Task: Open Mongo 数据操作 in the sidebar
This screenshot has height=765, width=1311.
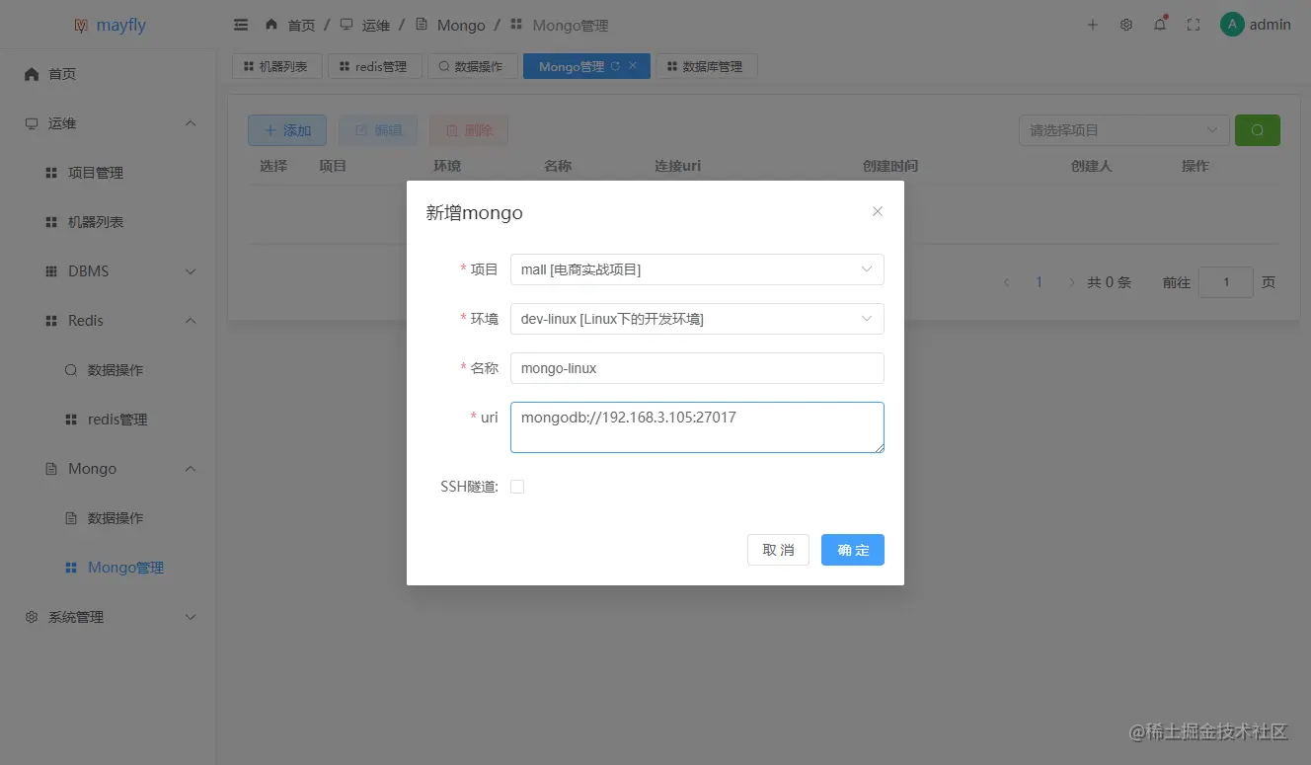Action: [116, 518]
